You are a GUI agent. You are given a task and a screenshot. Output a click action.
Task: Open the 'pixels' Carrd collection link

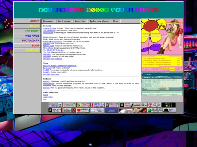pyautogui.click(x=46, y=95)
